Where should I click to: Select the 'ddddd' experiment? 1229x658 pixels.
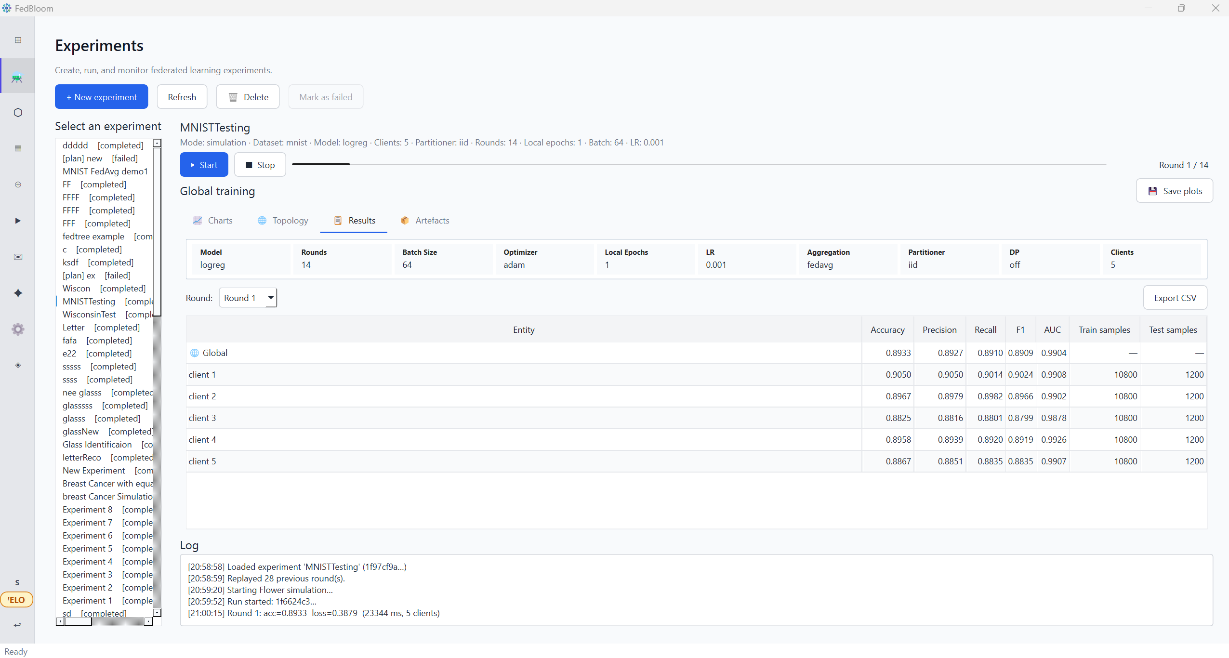(x=105, y=145)
